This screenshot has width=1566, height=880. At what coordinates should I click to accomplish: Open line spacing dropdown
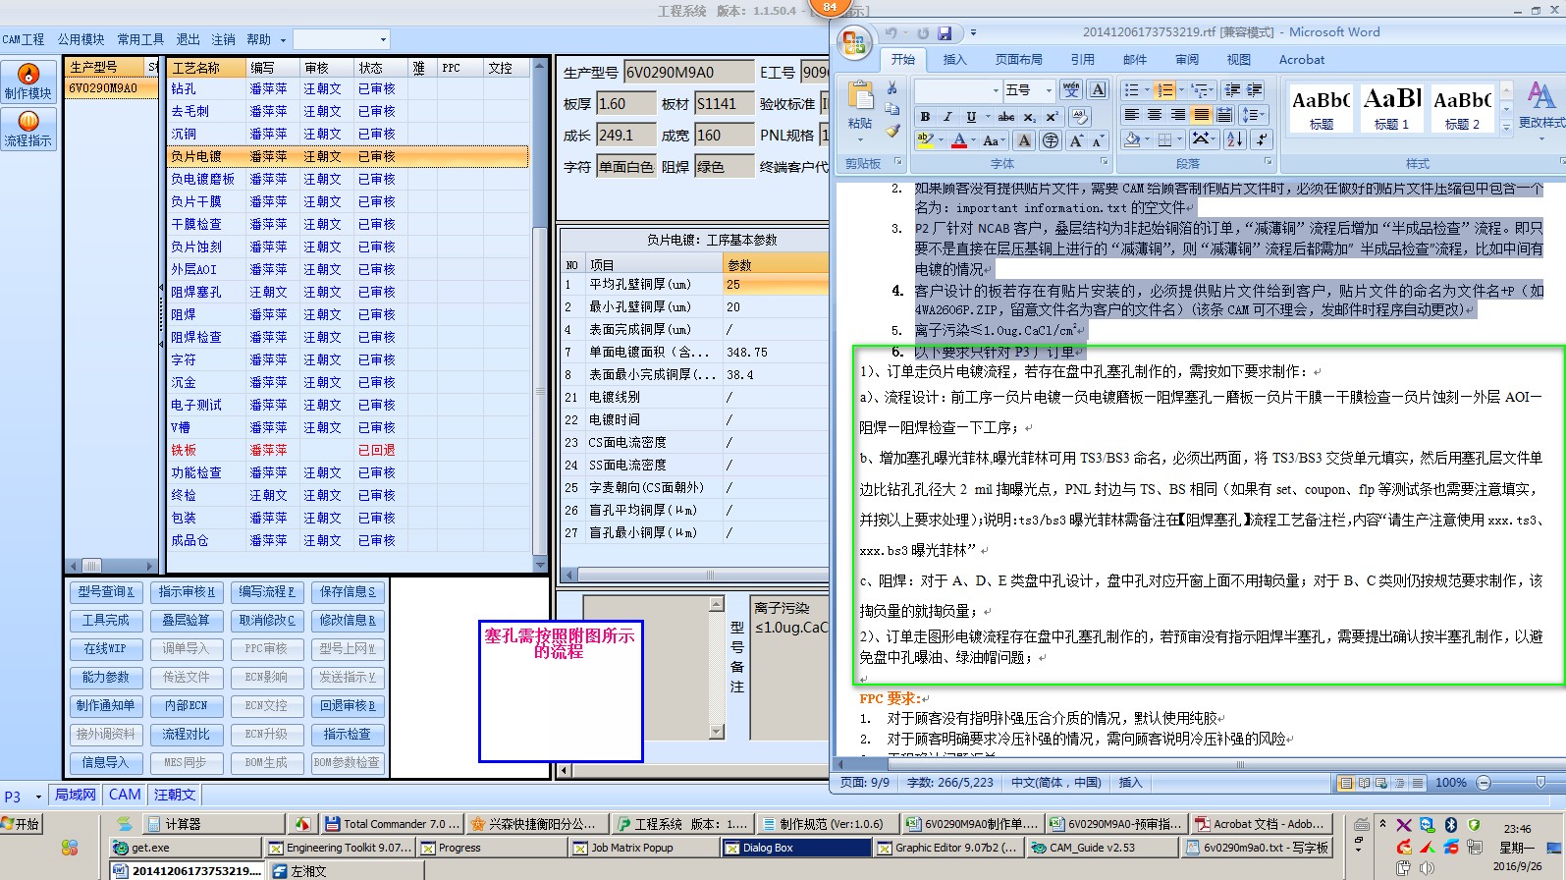tap(1254, 115)
